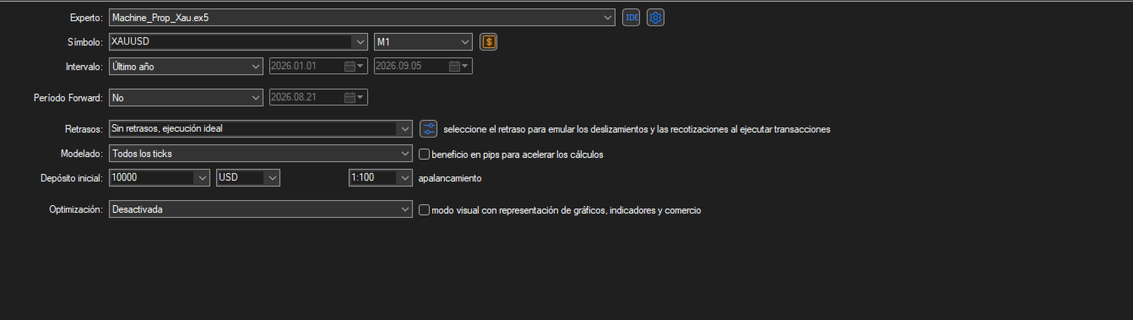Open symbol specification dollar icon
This screenshot has width=1133, height=320.
coord(489,41)
